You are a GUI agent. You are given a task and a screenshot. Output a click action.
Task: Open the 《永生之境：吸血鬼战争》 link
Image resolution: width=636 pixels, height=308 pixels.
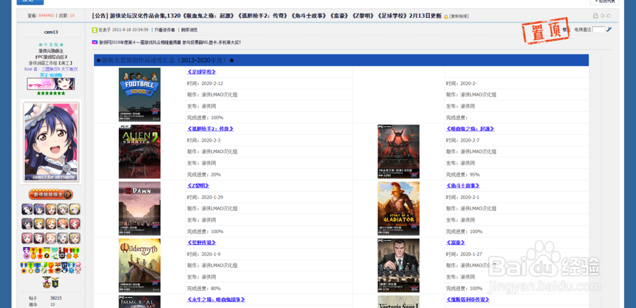pyautogui.click(x=216, y=300)
